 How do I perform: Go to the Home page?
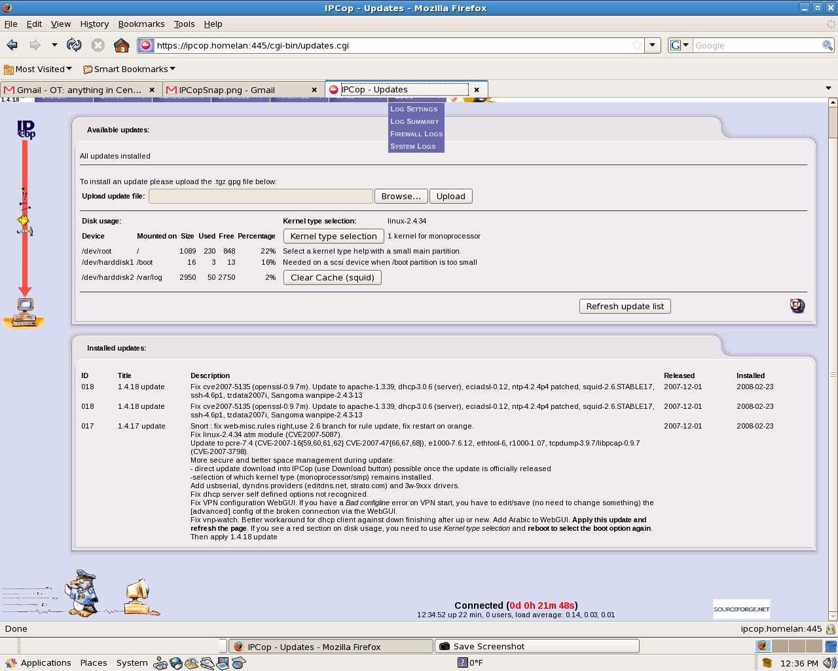(x=121, y=45)
